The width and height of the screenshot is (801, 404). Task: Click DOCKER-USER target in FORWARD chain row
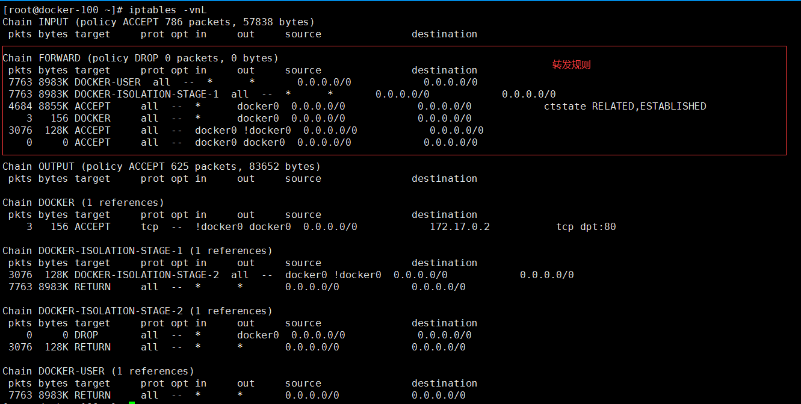point(108,82)
